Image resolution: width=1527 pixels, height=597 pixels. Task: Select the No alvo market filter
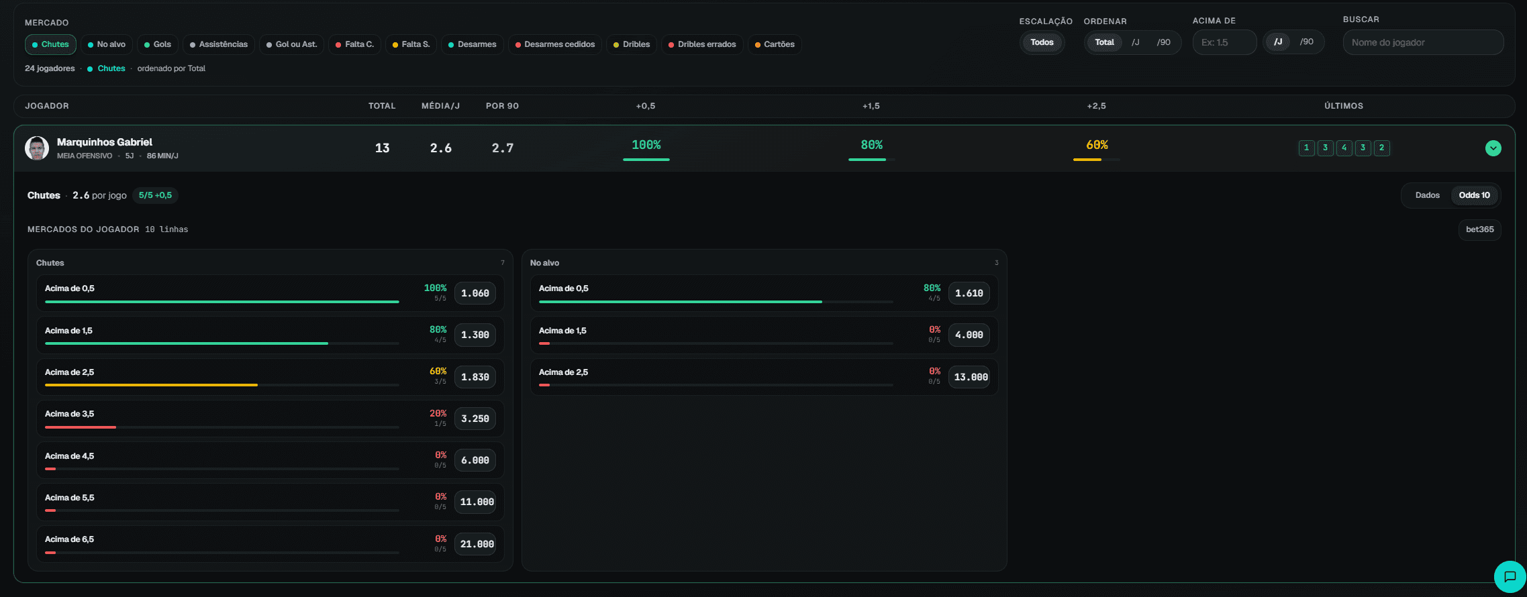(106, 44)
